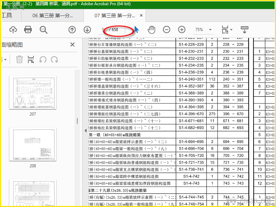Click the fit page width scrolling icon
This screenshot has width=276, height=207.
click(x=225, y=30)
